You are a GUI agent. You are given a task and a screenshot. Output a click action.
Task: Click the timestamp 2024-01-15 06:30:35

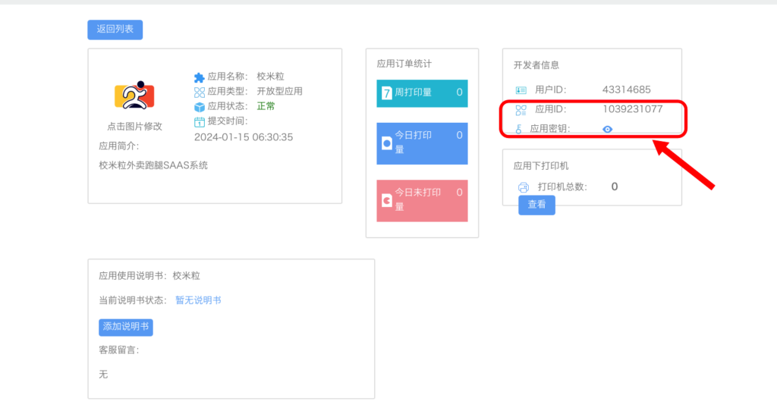click(x=244, y=137)
